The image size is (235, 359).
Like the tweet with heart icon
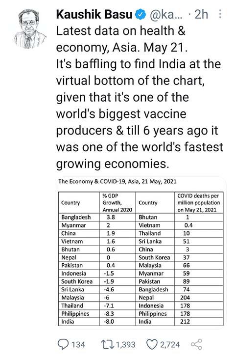coord(152,344)
